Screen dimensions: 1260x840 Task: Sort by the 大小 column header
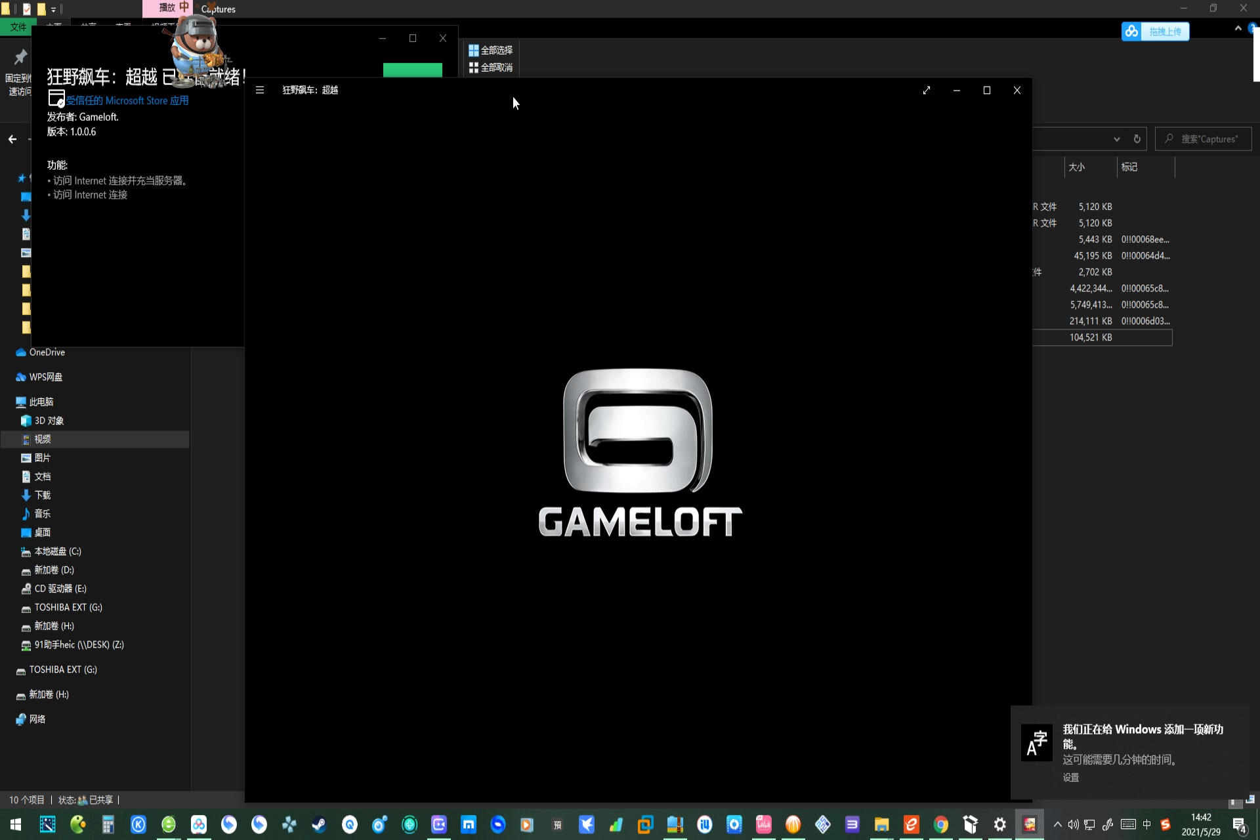[1089, 167]
